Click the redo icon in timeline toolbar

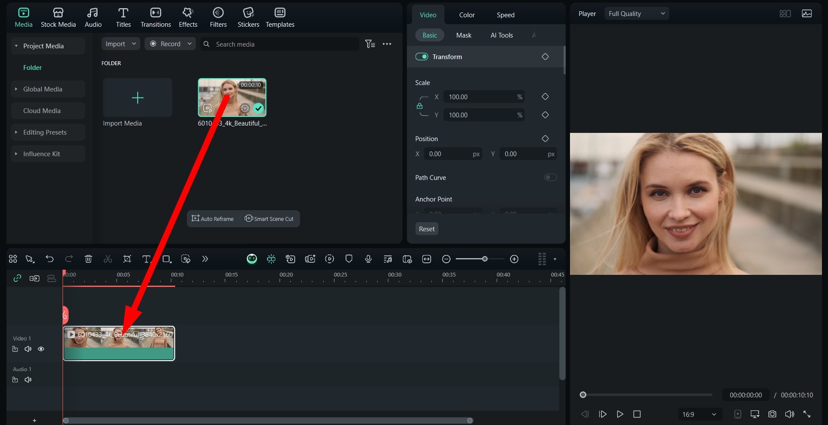(x=69, y=259)
